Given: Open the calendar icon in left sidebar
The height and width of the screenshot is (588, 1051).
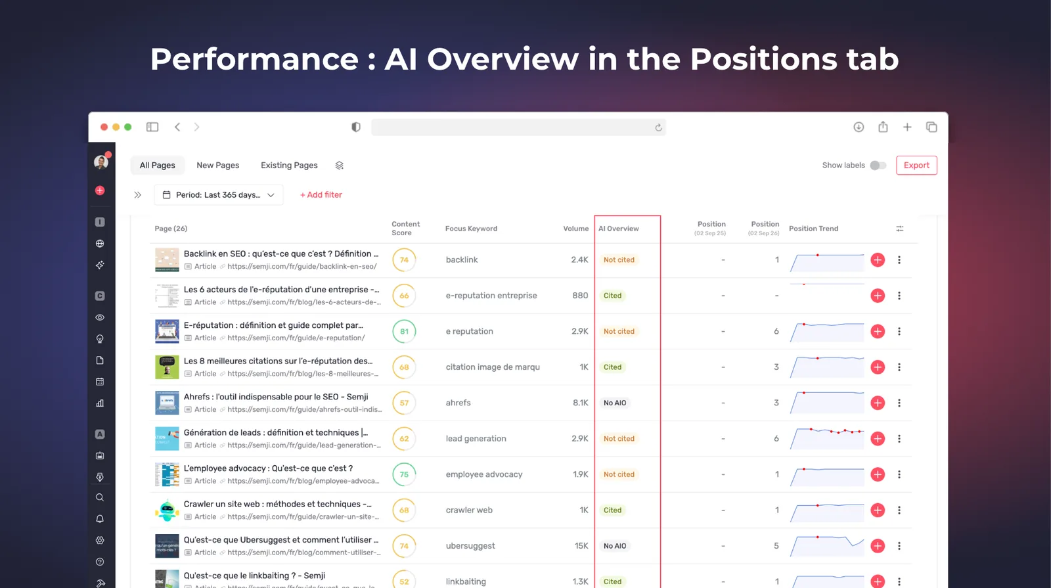Looking at the screenshot, I should point(100,382).
